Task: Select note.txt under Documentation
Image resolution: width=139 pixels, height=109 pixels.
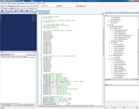Action: pos(115,23)
